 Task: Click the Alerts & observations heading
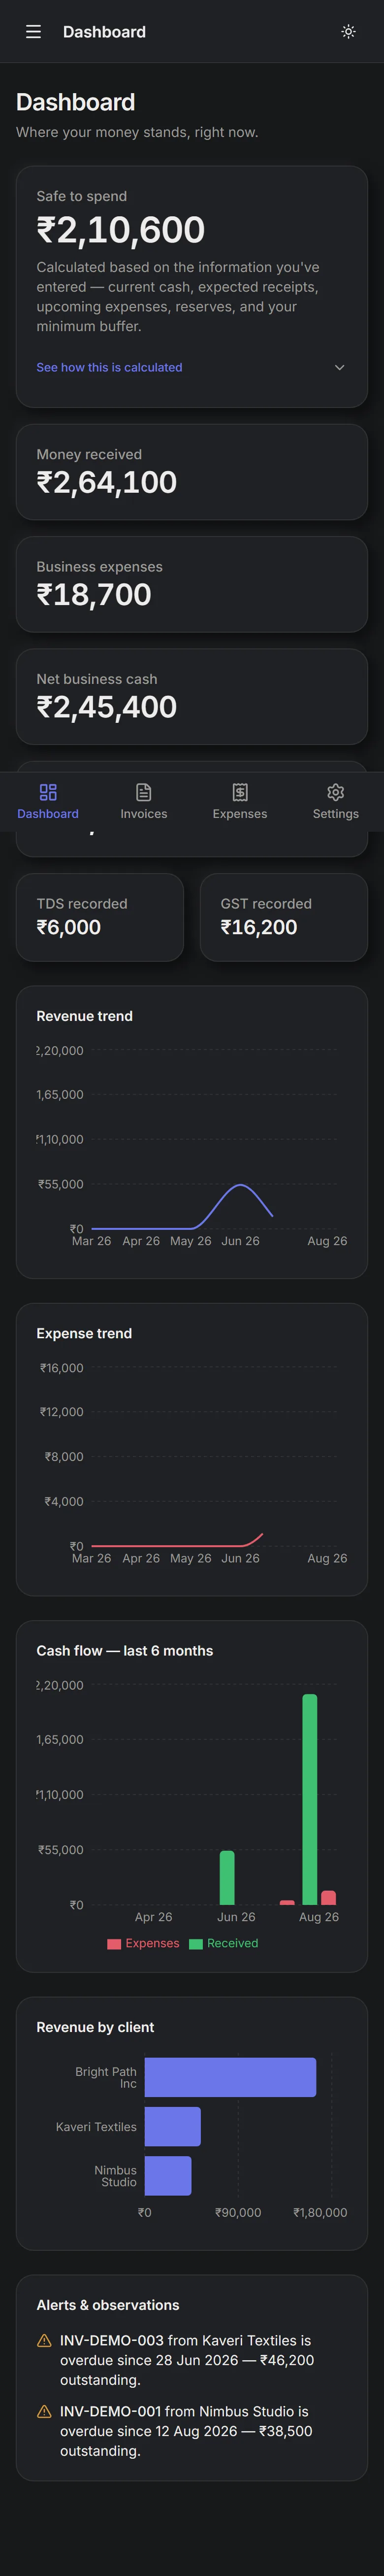108,2304
